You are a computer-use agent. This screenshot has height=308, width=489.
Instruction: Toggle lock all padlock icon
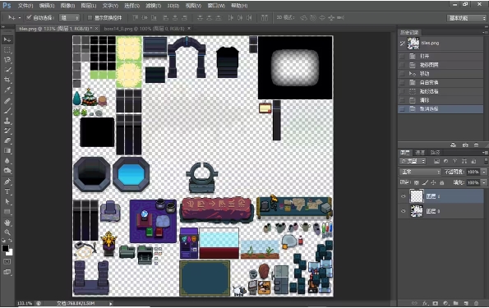(x=441, y=182)
